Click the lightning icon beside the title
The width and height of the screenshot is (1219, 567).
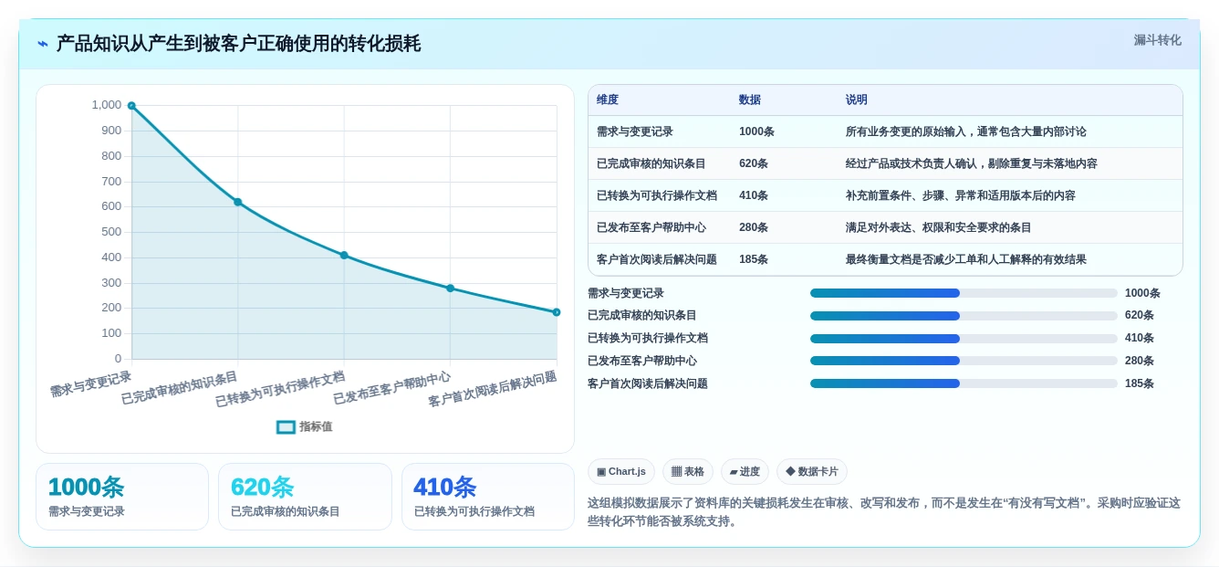click(43, 44)
